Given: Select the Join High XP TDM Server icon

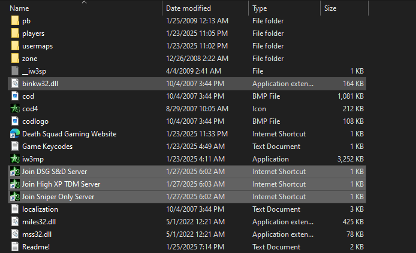Looking at the screenshot, I should [x=15, y=184].
